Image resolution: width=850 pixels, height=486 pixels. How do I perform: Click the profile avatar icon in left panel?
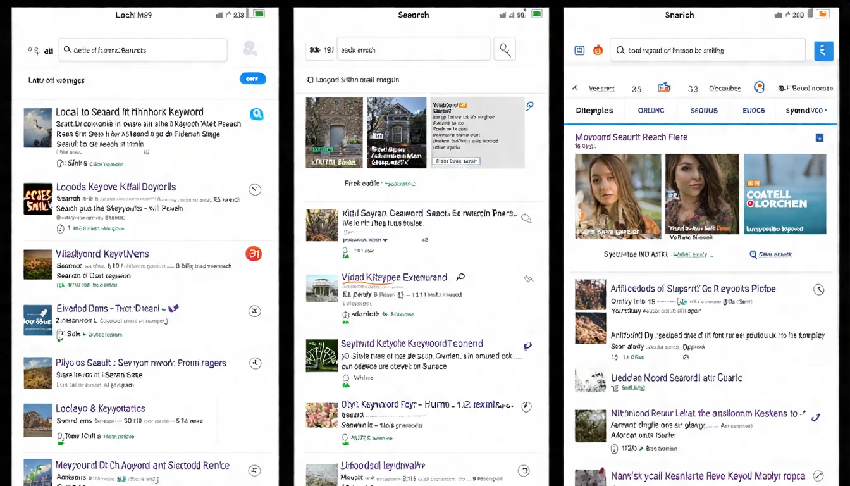250,49
